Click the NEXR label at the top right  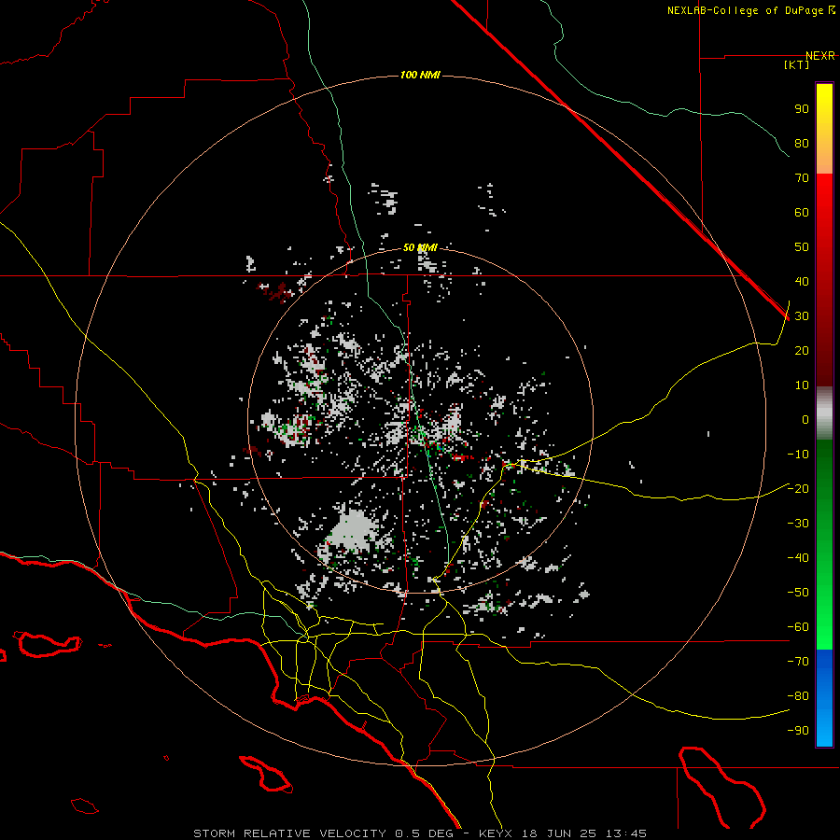coord(820,56)
